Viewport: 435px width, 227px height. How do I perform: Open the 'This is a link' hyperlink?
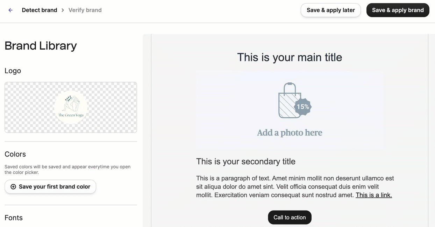[x=373, y=195]
